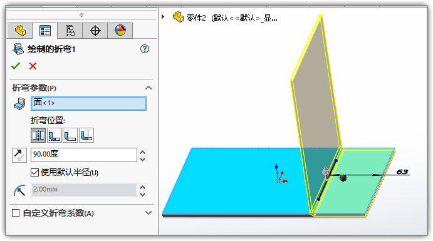The image size is (433, 241).
Task: Click the bend radius icon
Action: point(19,190)
